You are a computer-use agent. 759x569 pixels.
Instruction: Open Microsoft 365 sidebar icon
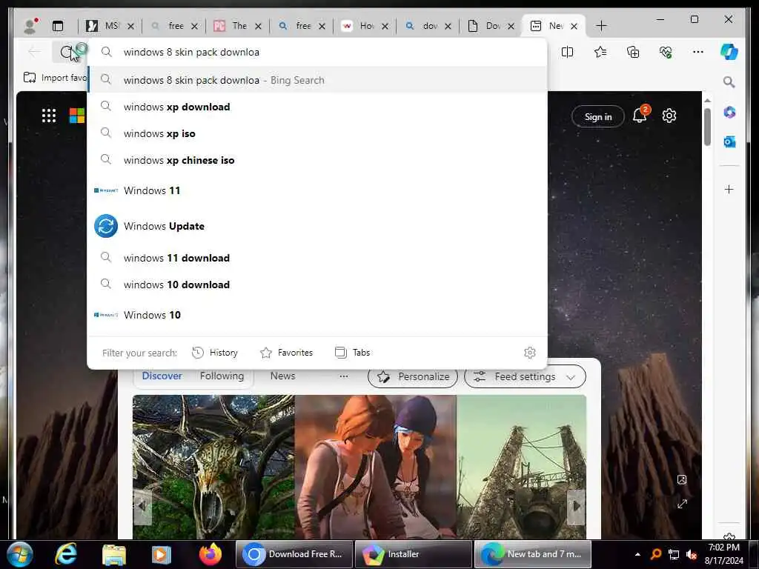729,113
